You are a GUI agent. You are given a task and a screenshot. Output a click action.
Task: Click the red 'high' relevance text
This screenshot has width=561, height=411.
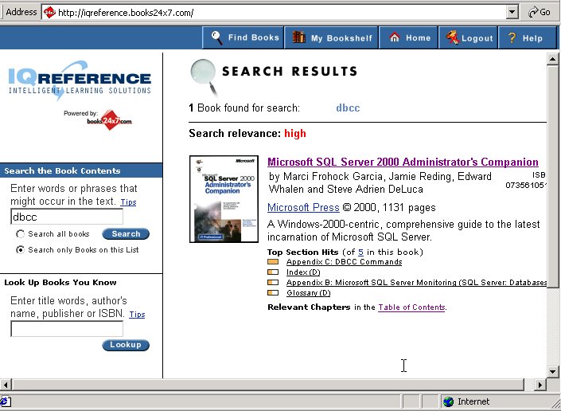(295, 134)
